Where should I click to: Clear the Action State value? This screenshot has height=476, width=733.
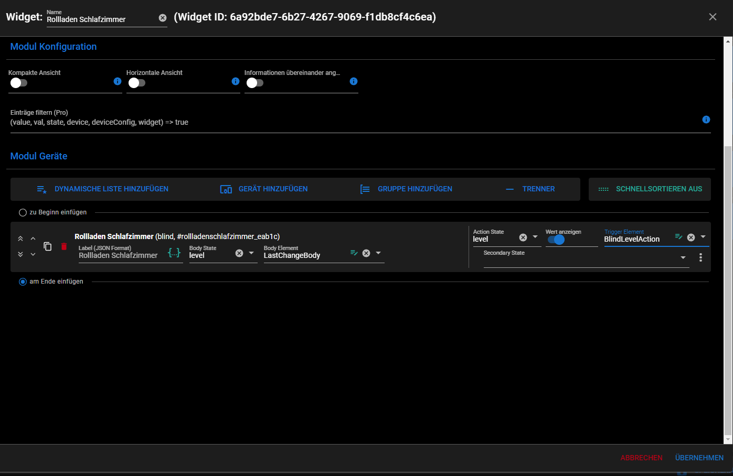[523, 237]
